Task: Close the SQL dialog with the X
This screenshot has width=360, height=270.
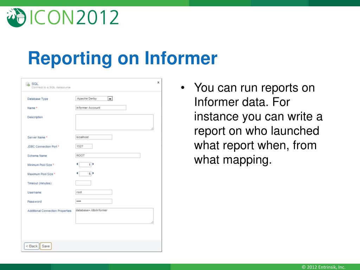Action: coord(158,82)
